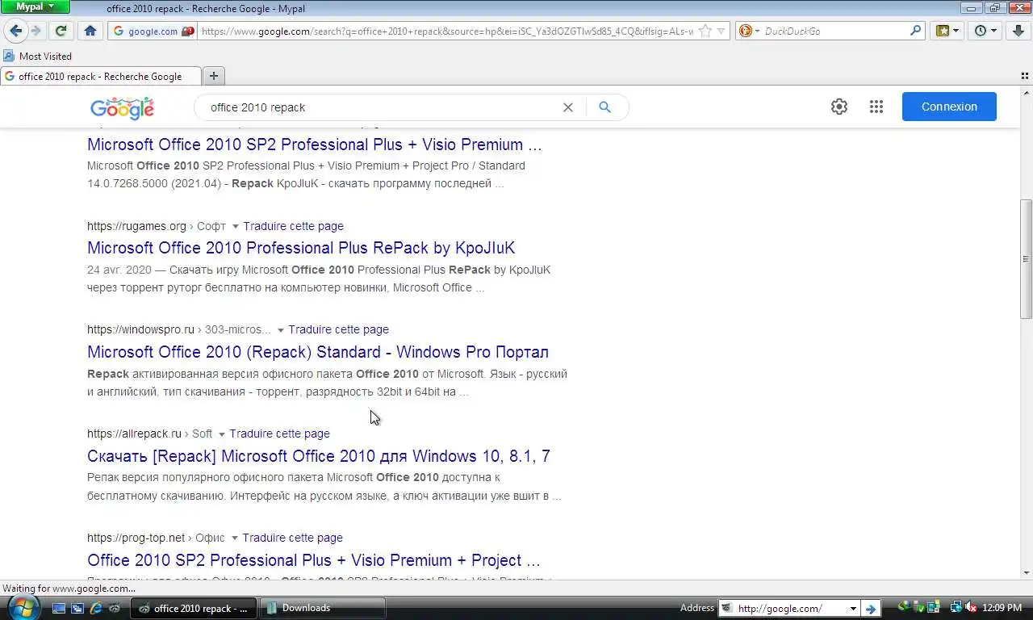Click the scrollbar up arrow
The height and width of the screenshot is (620, 1033).
point(1026,93)
